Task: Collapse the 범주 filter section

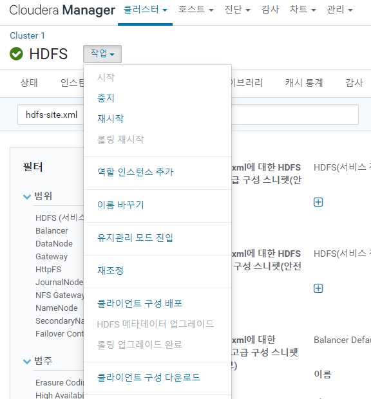Action: click(x=27, y=361)
